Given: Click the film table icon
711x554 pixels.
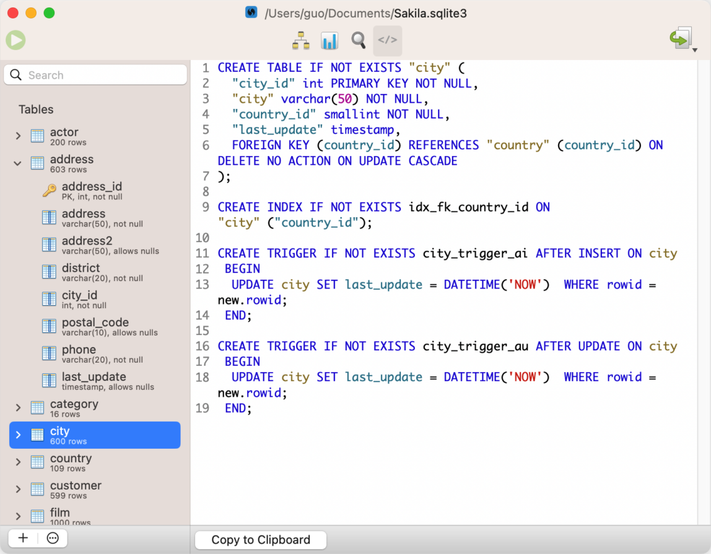Looking at the screenshot, I should [x=37, y=516].
